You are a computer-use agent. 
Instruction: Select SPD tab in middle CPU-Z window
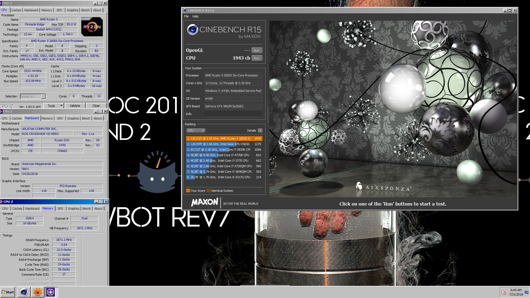click(60, 118)
